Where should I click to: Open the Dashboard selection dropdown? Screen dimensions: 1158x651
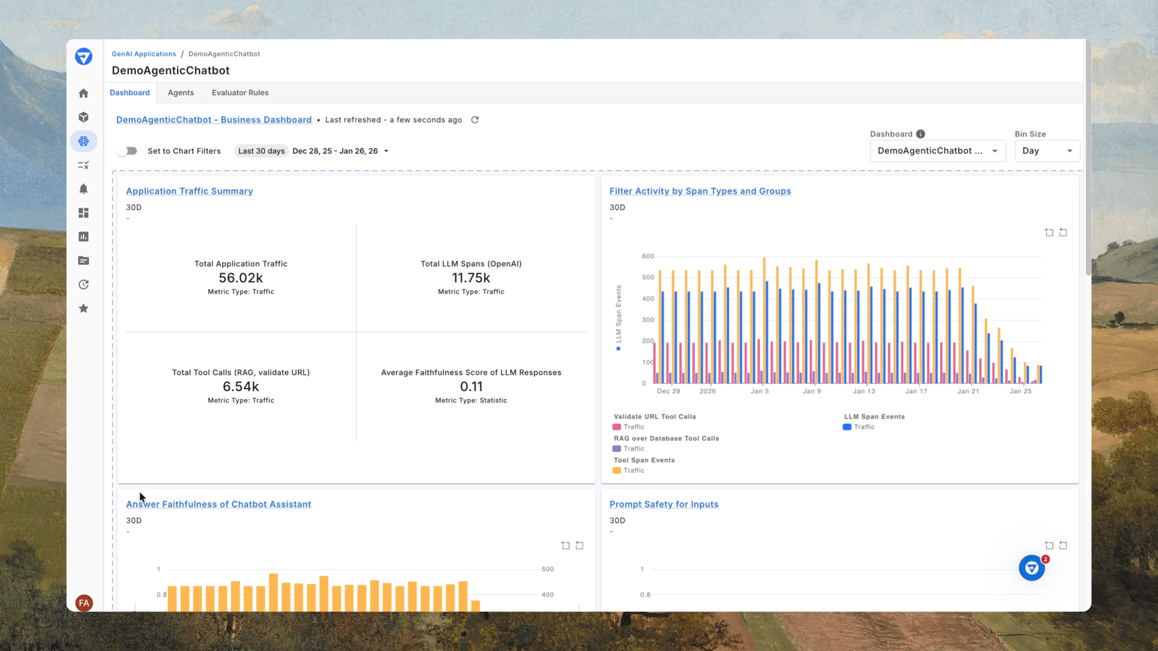[938, 151]
